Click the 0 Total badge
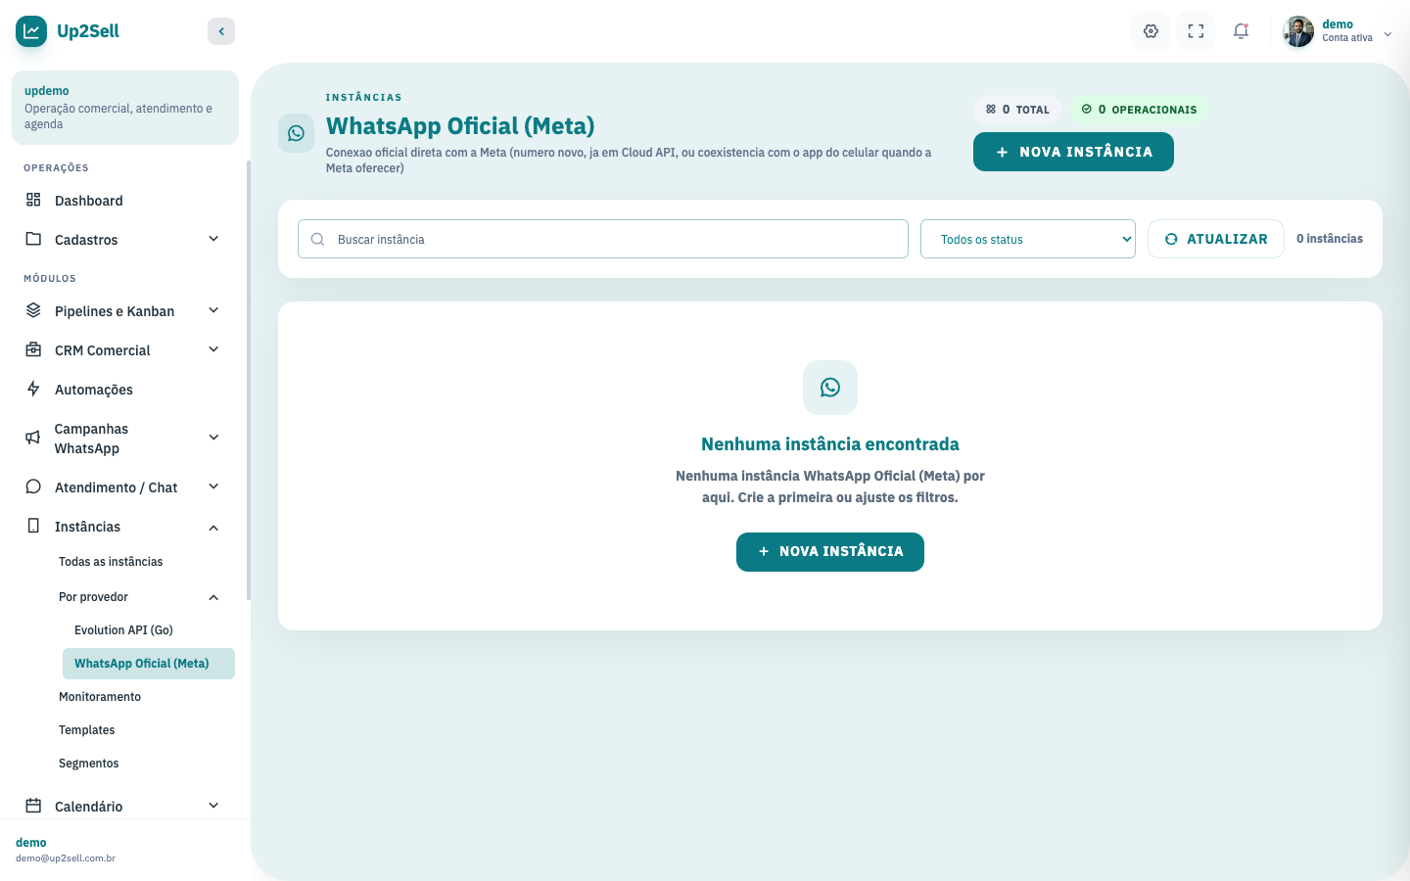Viewport: 1410px width, 881px height. tap(1017, 110)
